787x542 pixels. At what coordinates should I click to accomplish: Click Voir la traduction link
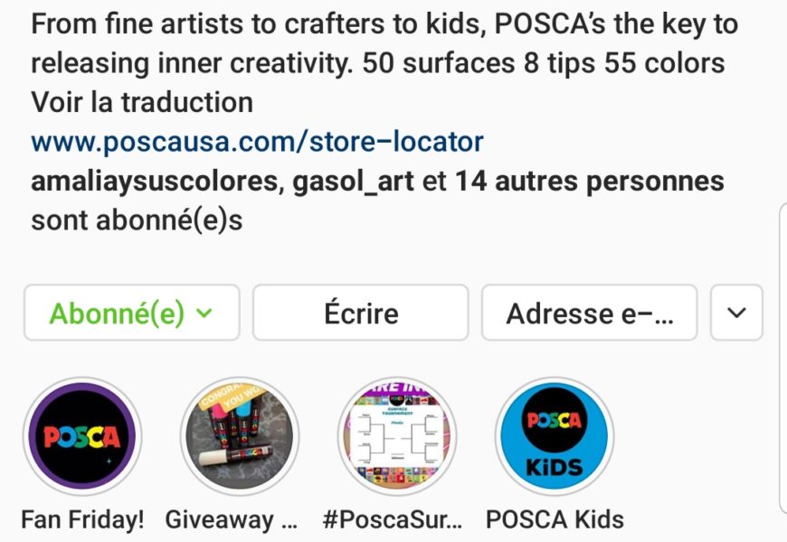[x=142, y=102]
